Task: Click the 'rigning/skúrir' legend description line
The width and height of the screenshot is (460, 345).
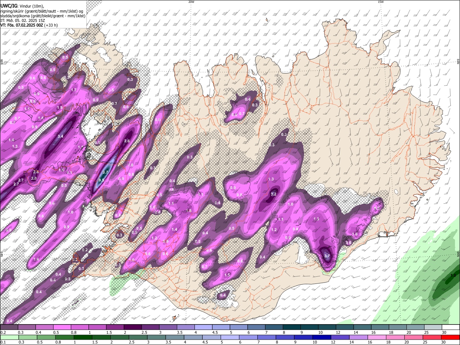Action: point(42,11)
